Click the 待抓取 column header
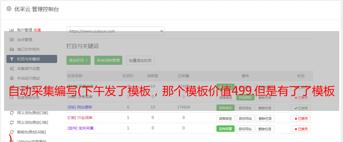 click(153, 76)
